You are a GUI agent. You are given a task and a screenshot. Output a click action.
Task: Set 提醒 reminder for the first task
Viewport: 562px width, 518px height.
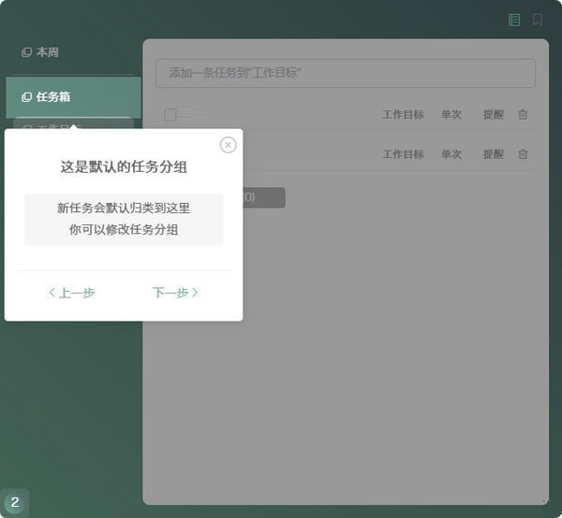click(494, 114)
